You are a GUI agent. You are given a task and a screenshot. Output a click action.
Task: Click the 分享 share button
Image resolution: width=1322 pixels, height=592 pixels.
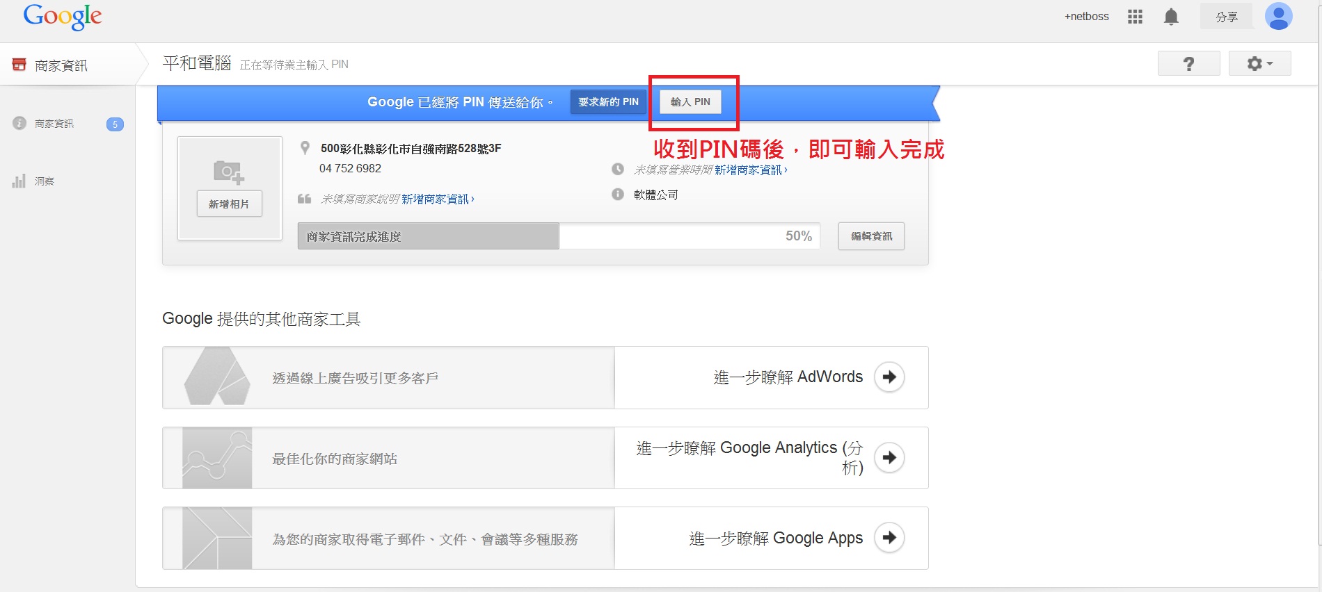click(1226, 17)
